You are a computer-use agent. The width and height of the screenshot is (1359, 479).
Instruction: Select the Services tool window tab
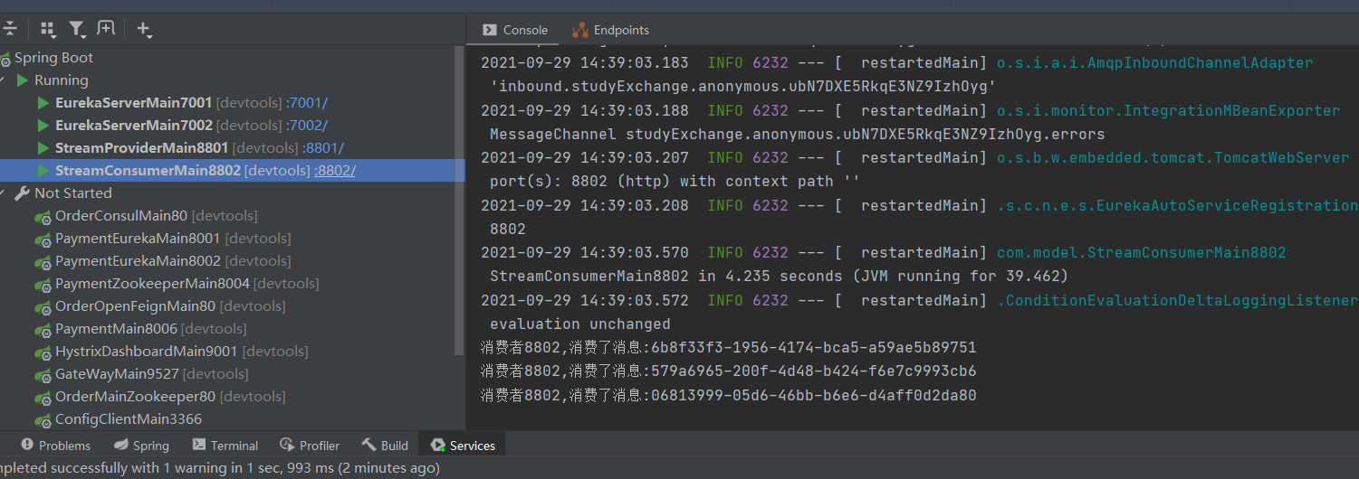(x=463, y=446)
